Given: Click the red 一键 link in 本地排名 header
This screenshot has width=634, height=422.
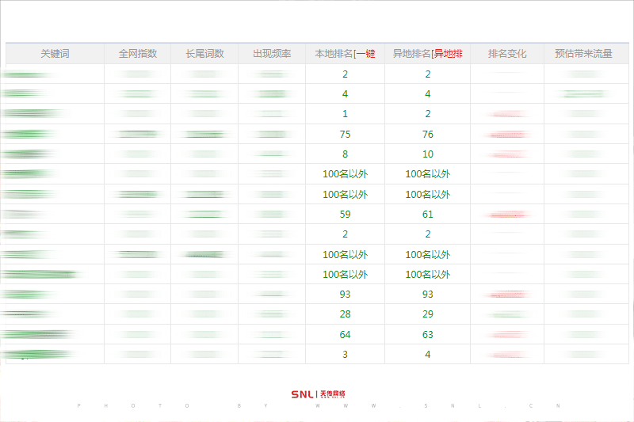Looking at the screenshot, I should click(365, 54).
